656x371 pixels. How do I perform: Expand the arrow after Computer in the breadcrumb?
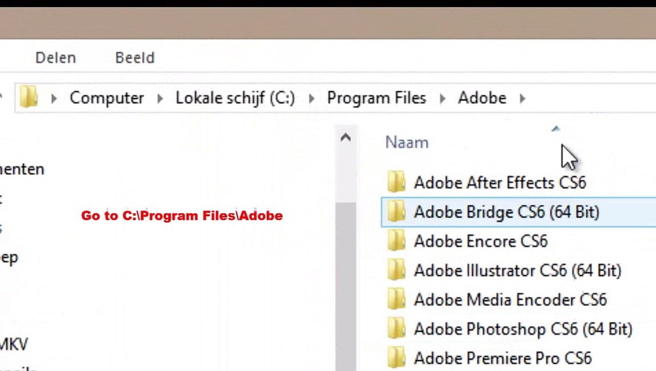(x=160, y=98)
